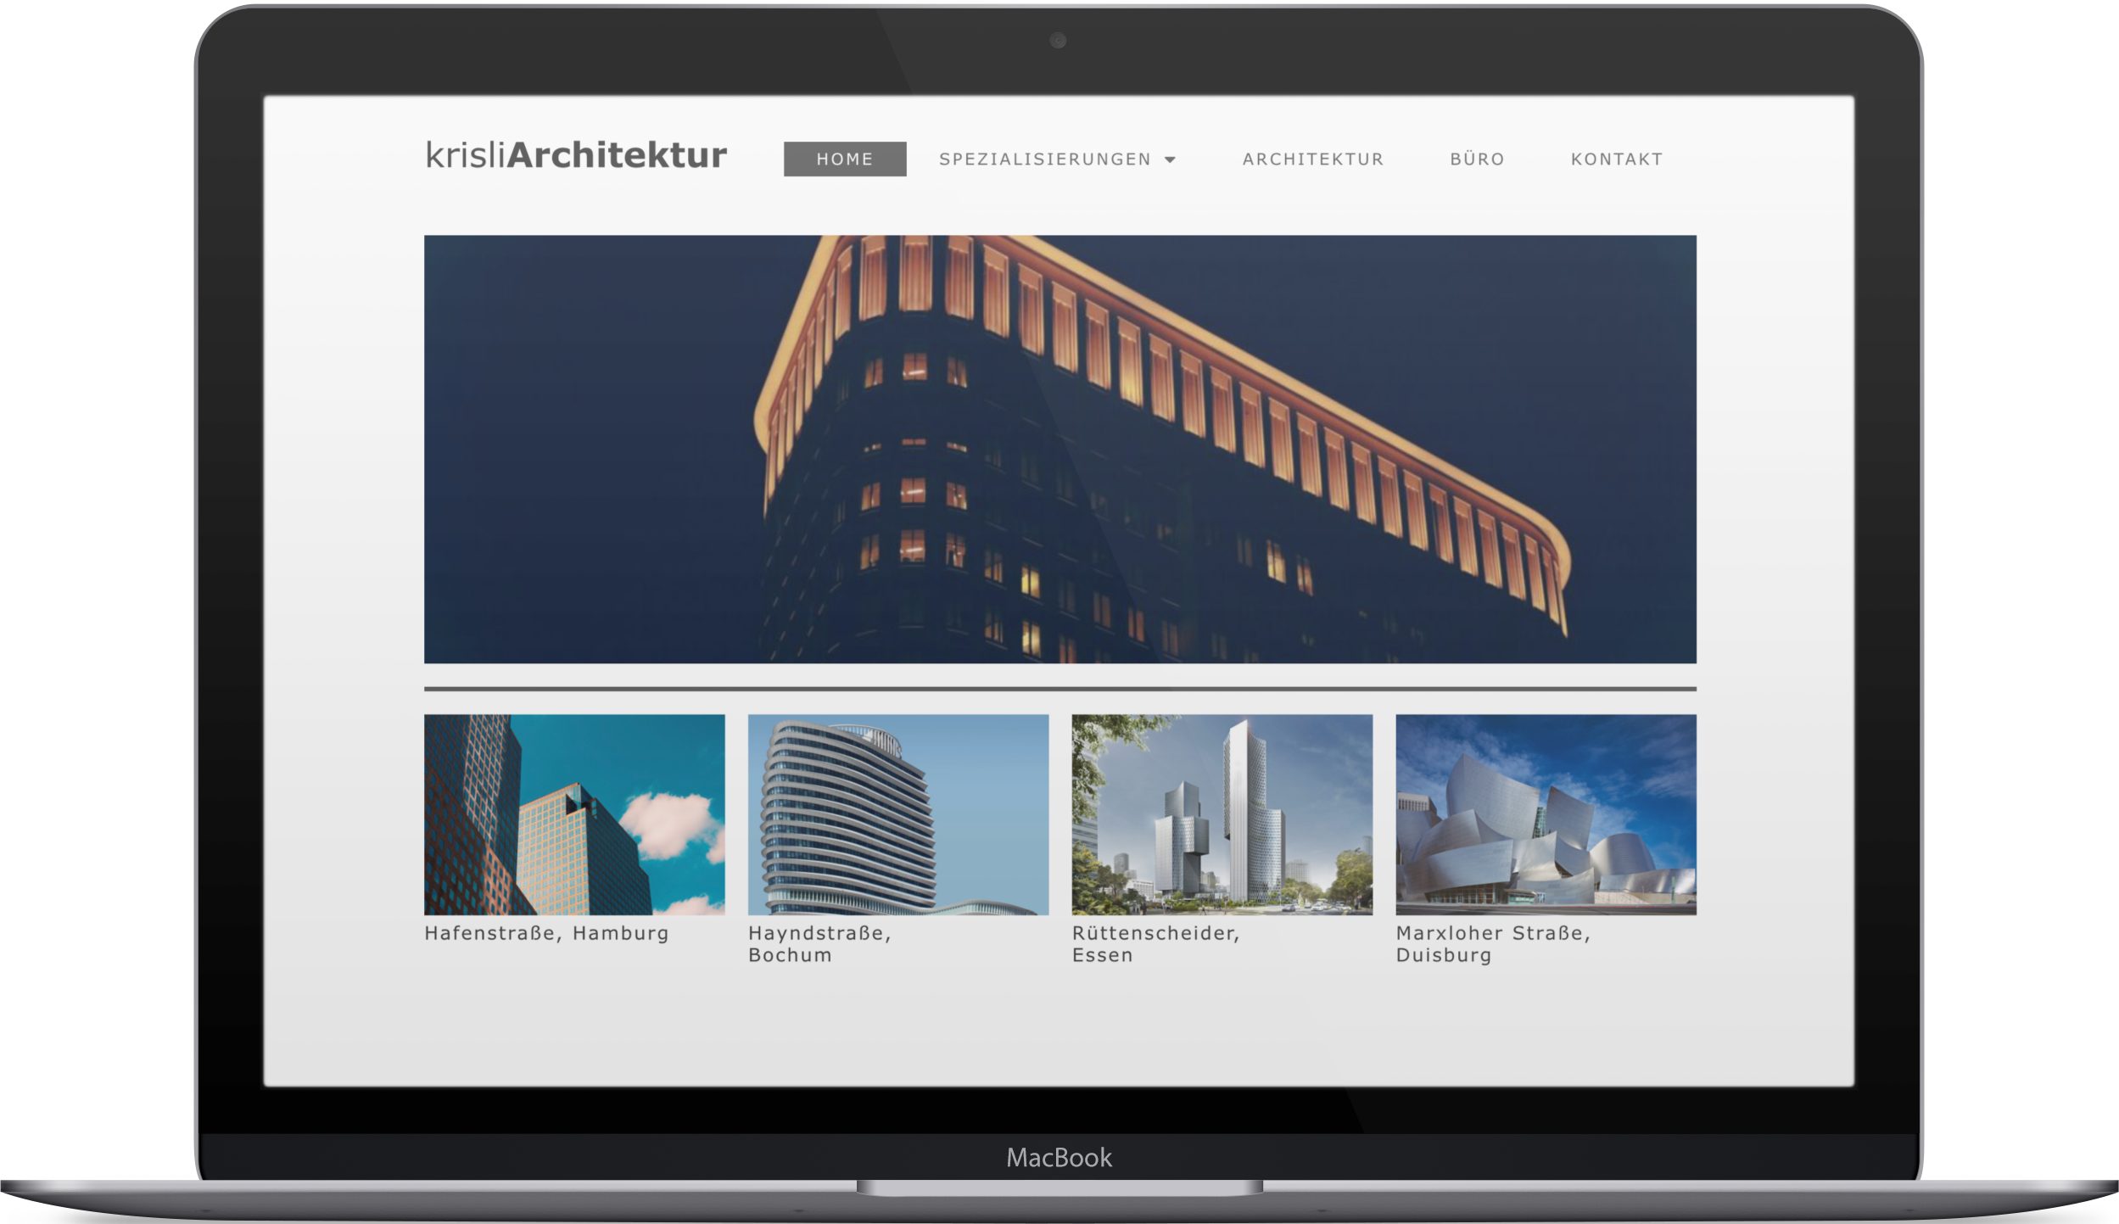Open the Hafenstraße Hamburg project thumbnail
This screenshot has width=2119, height=1224.
(x=574, y=814)
